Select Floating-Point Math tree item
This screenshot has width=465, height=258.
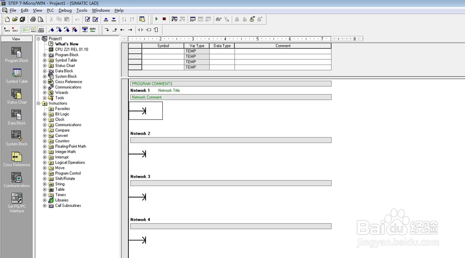(71, 147)
